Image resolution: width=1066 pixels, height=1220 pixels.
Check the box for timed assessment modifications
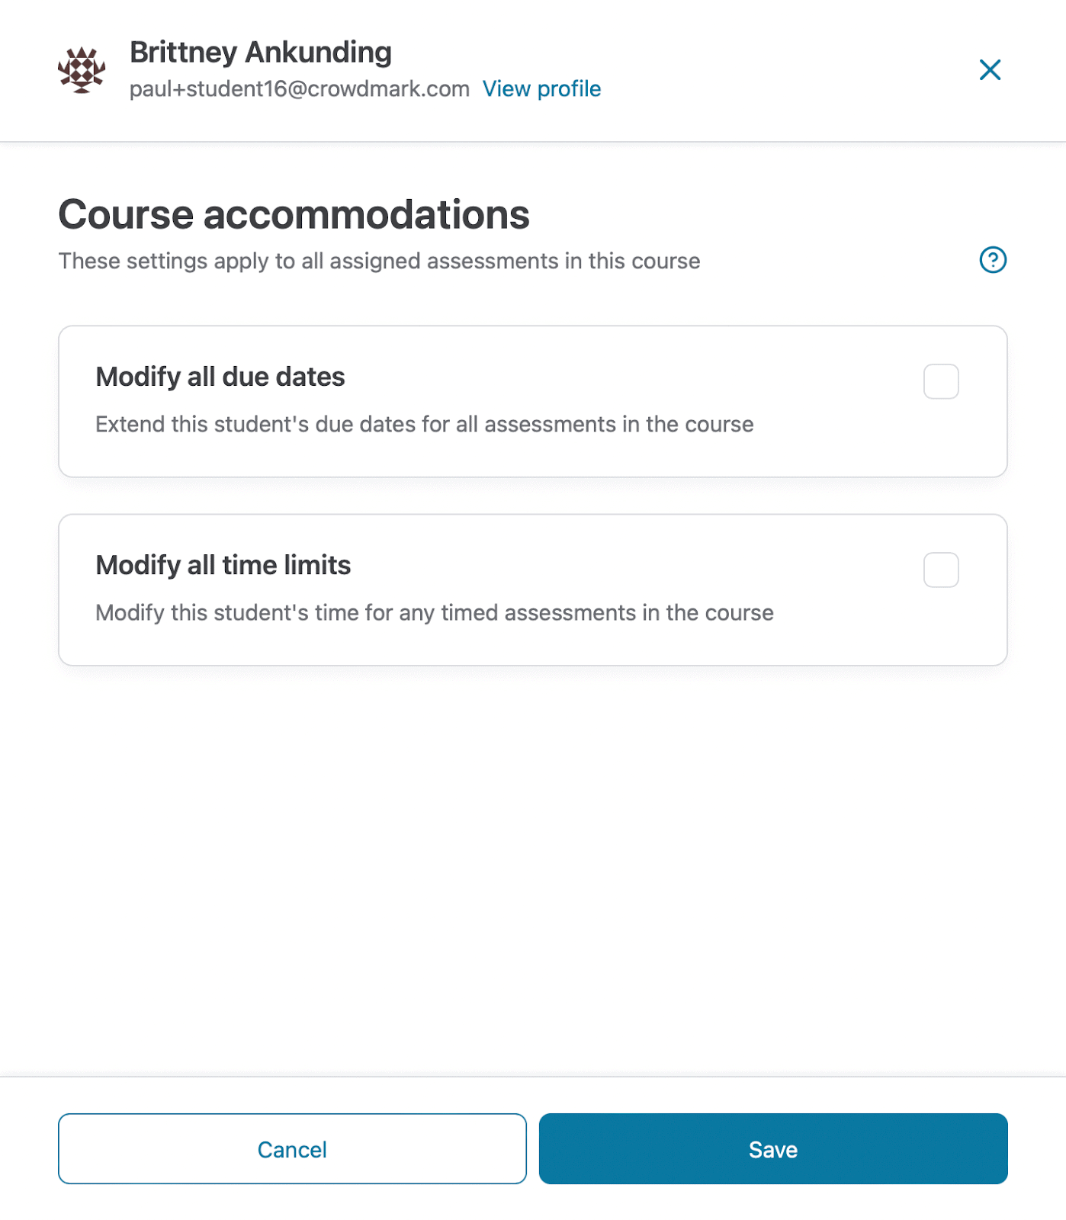[940, 570]
